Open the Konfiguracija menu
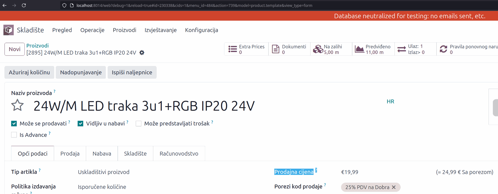Image resolution: width=498 pixels, height=194 pixels. coord(201,30)
